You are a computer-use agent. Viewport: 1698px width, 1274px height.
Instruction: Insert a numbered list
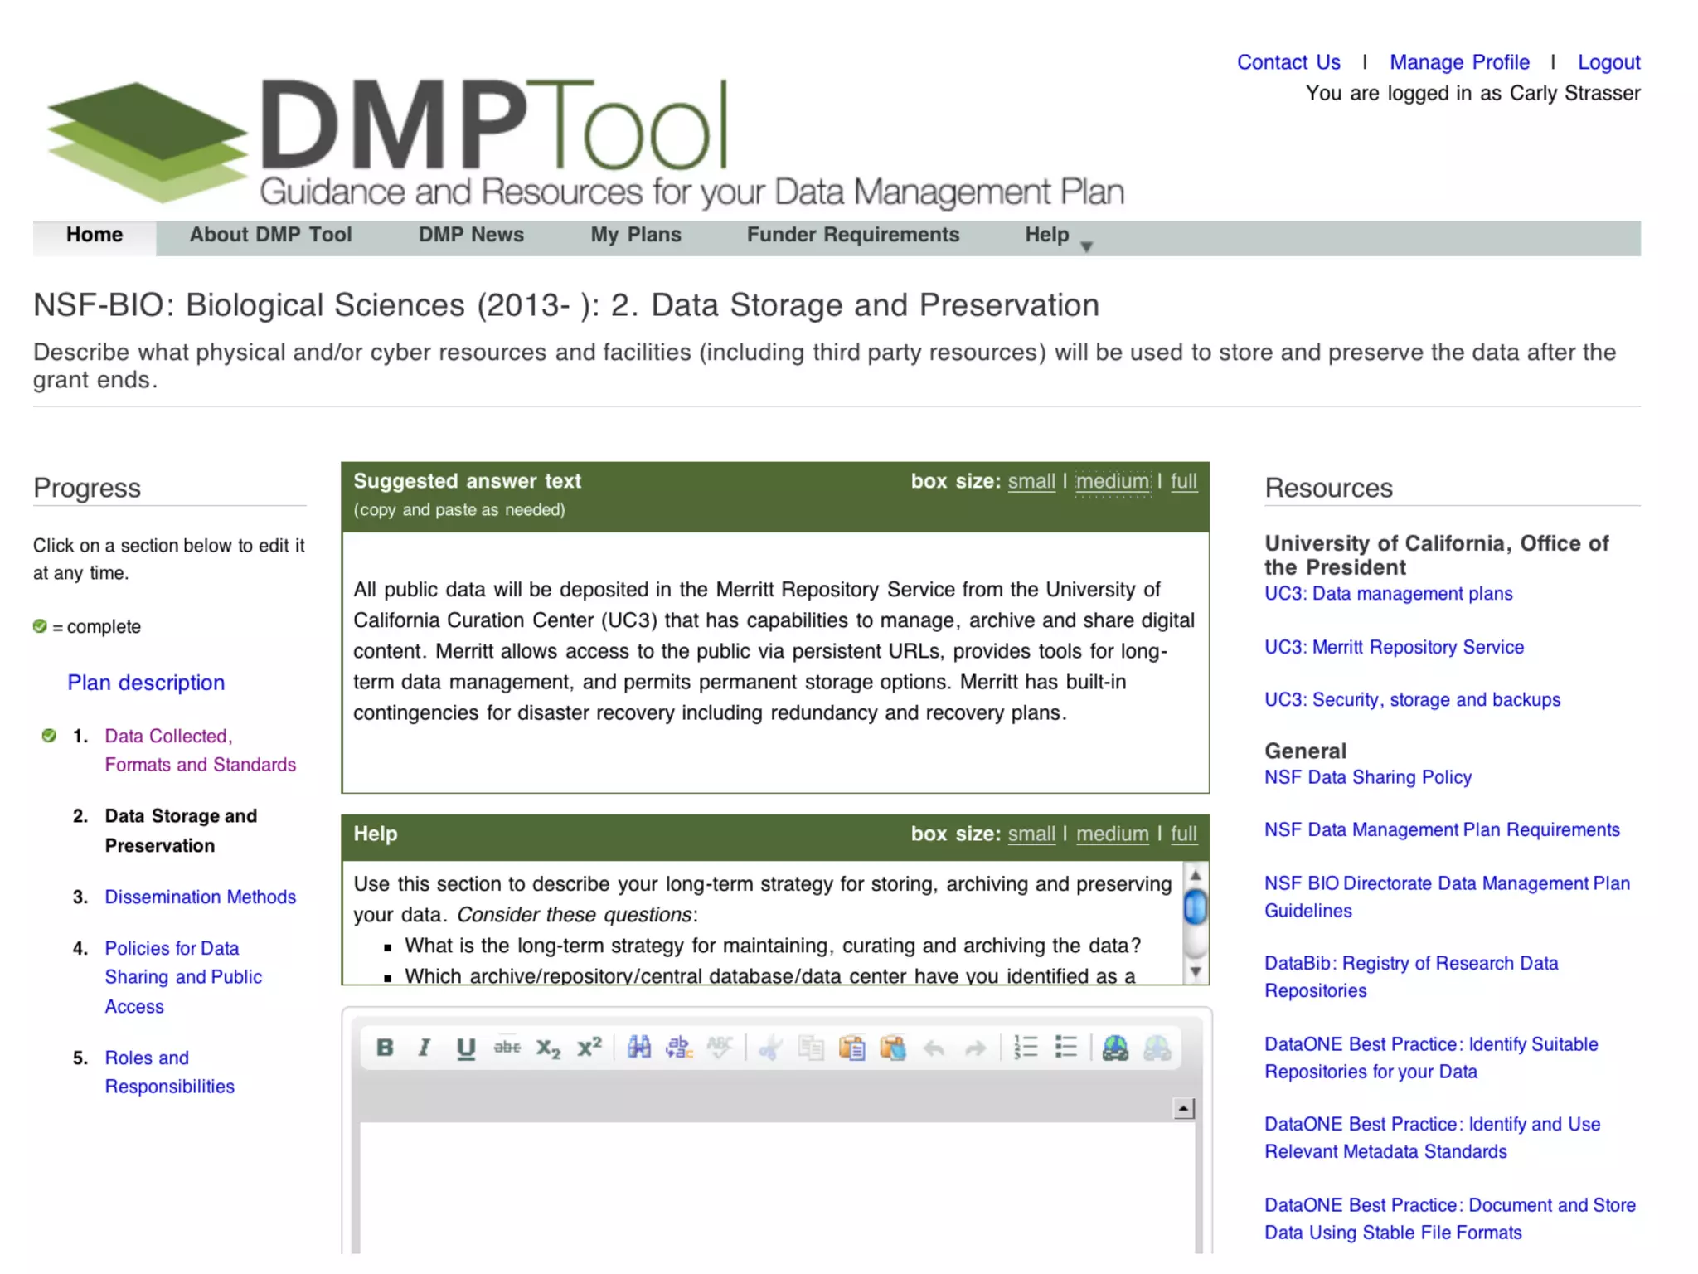[1026, 1048]
